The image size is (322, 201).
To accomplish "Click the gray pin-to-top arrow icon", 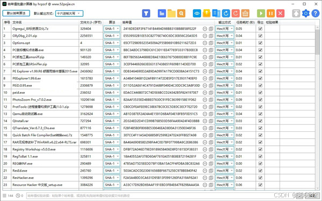I will [296, 13].
